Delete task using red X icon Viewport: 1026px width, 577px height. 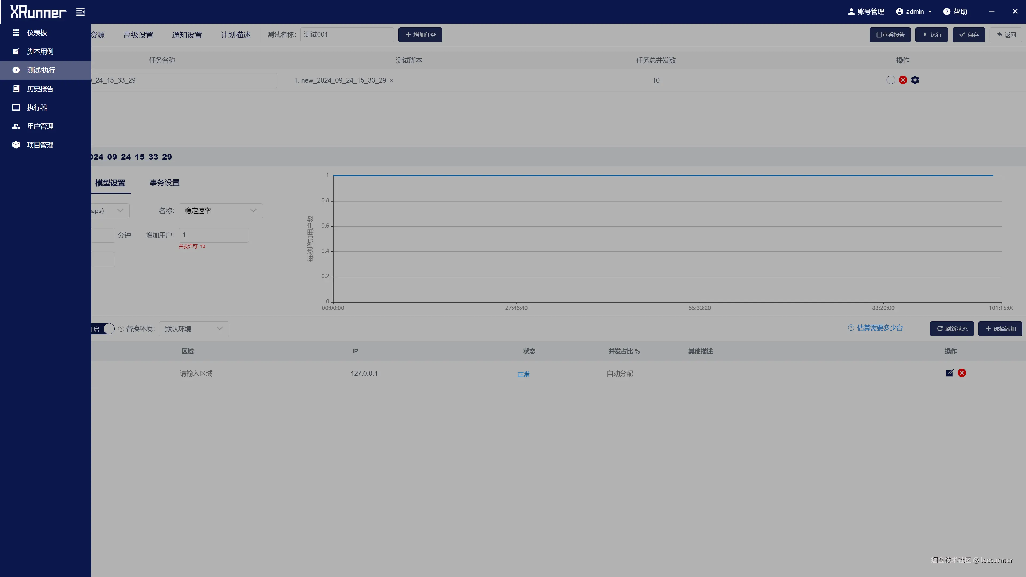903,80
